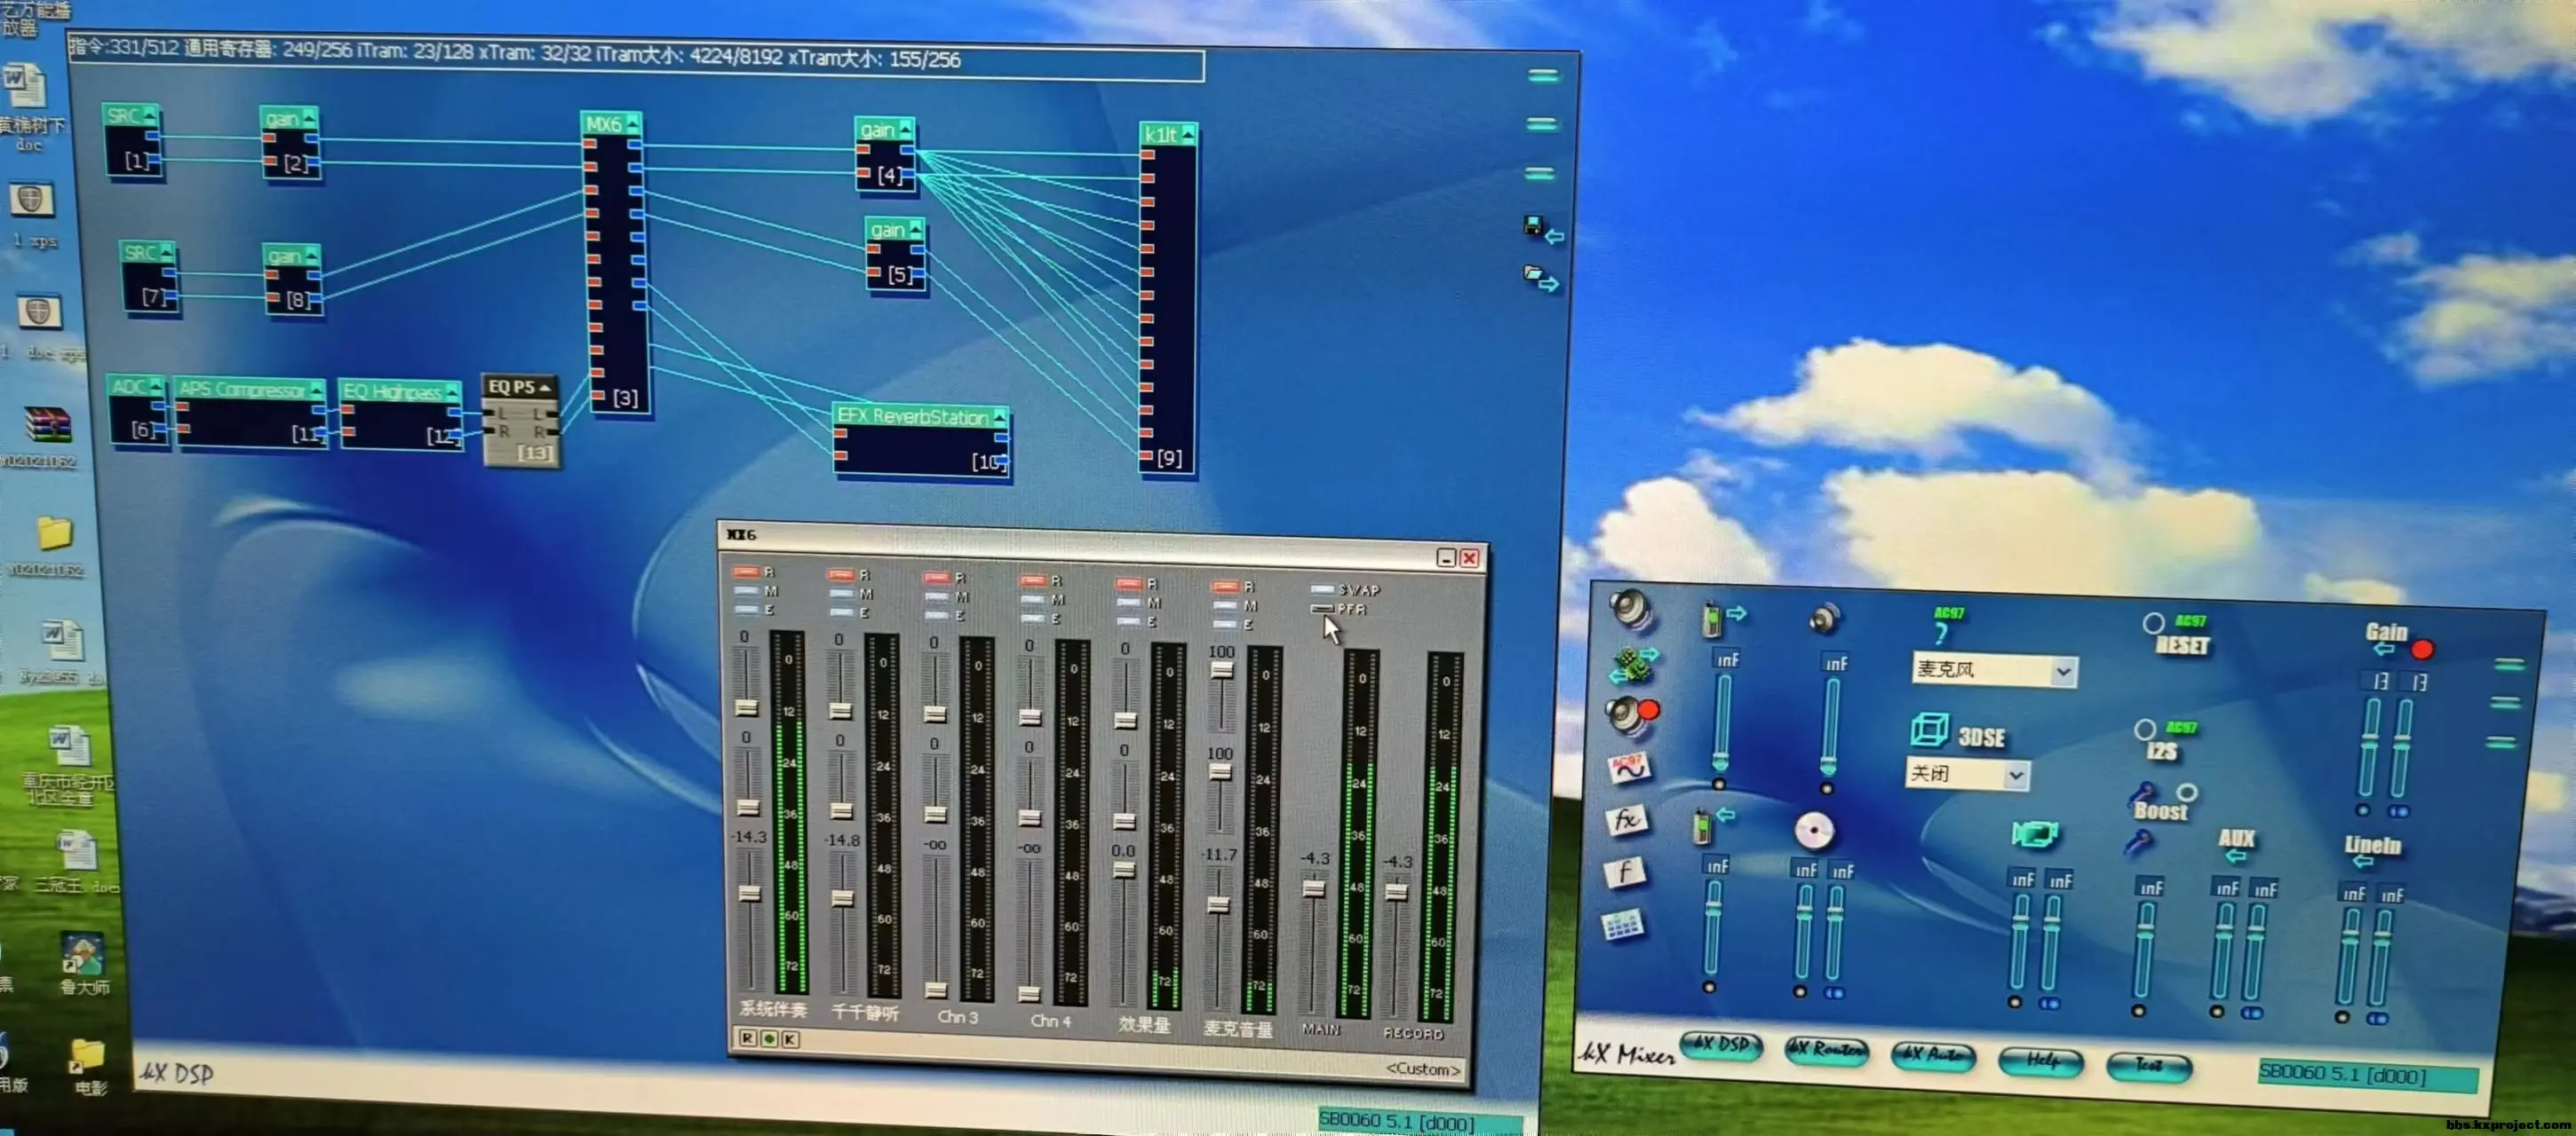Image resolution: width=2576 pixels, height=1136 pixels.
Task: Toggle the microphone Boost option
Action: coord(2187,793)
